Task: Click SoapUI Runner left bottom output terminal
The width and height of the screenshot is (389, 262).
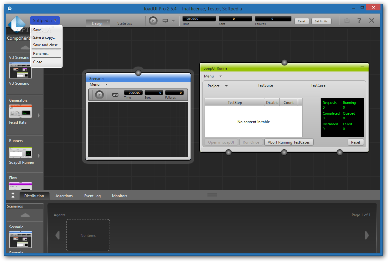Action: [229, 152]
